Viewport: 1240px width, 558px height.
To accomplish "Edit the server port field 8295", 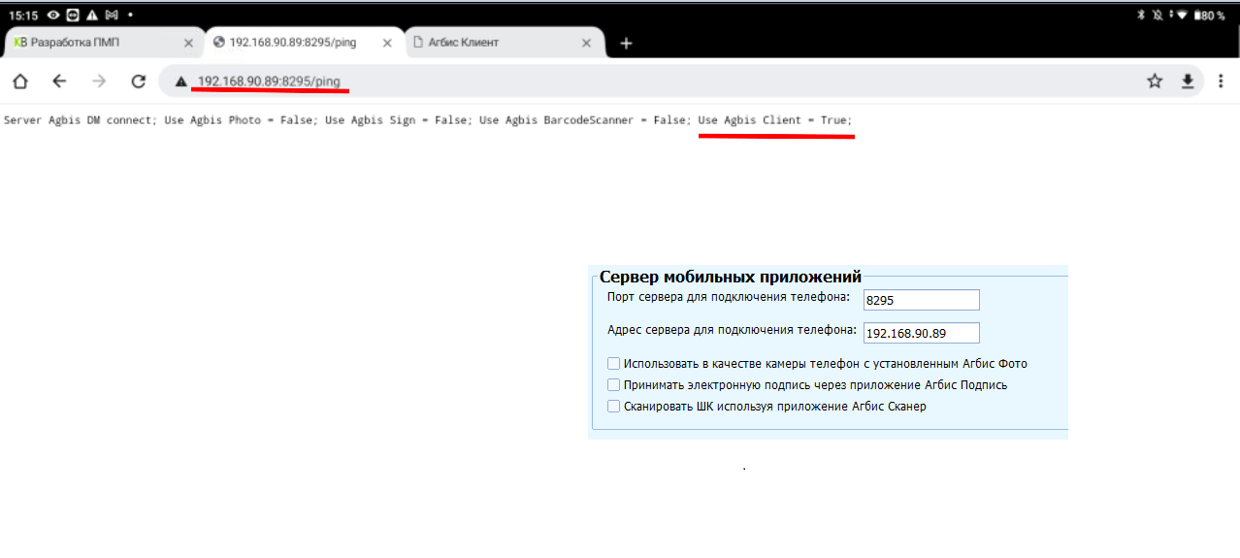I will pos(922,300).
